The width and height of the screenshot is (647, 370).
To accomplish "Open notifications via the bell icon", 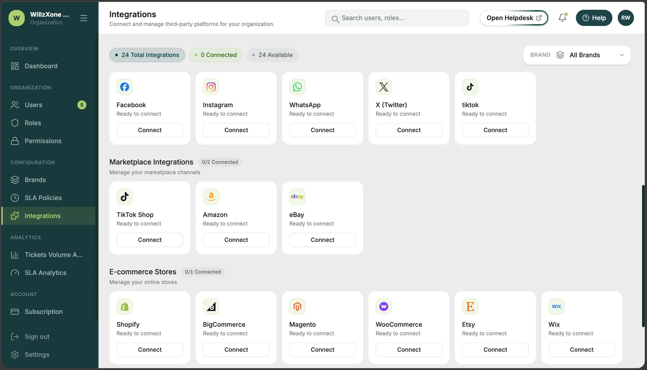I will (x=562, y=18).
